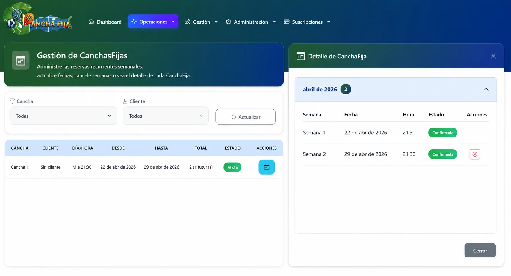Click the Suscripciones card icon
This screenshot has width=511, height=276.
tap(287, 22)
